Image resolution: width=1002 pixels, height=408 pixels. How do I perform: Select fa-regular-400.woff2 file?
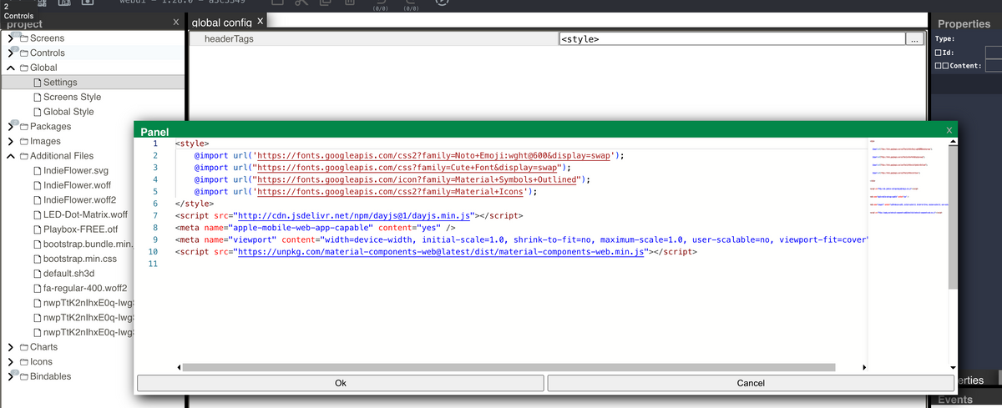83,289
